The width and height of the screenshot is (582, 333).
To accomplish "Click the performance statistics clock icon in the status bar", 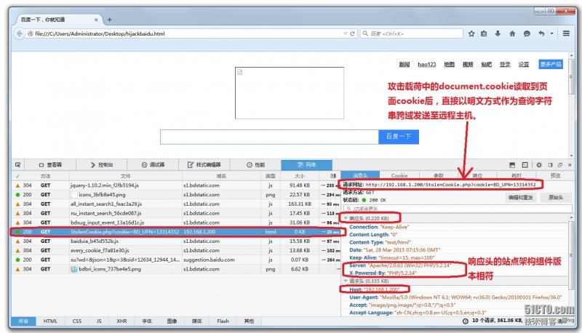I will 466,321.
